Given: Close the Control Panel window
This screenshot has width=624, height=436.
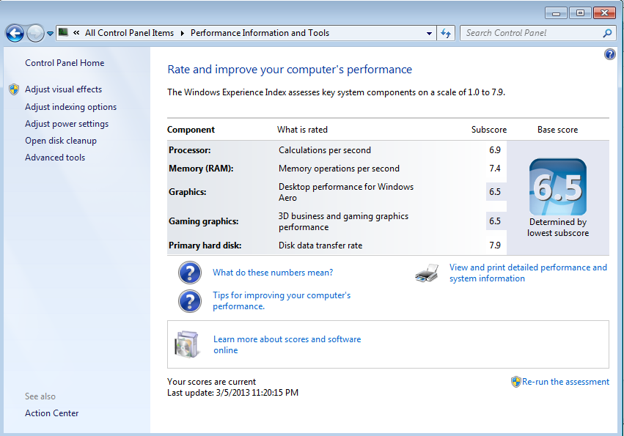Looking at the screenshot, I should click(x=604, y=13).
